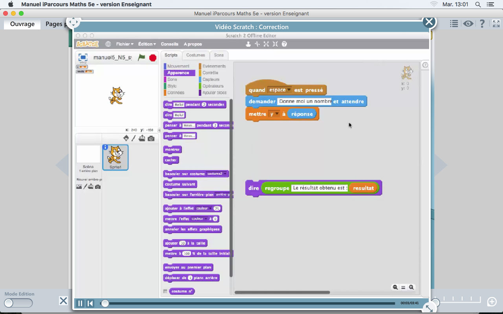Click the Block help question-mark tool
503x314 pixels.
point(284,44)
